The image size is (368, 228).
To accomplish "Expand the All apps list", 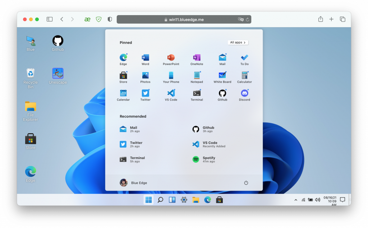I will pos(238,42).
